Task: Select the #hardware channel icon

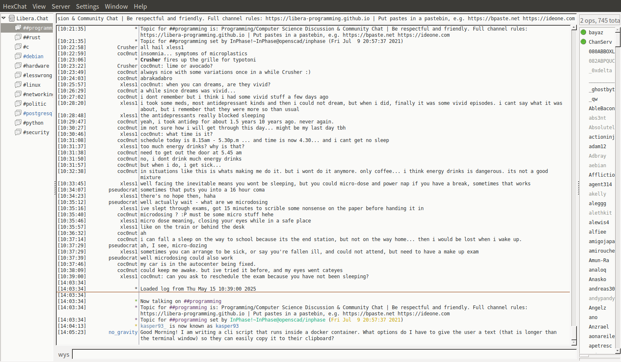Action: (x=18, y=66)
